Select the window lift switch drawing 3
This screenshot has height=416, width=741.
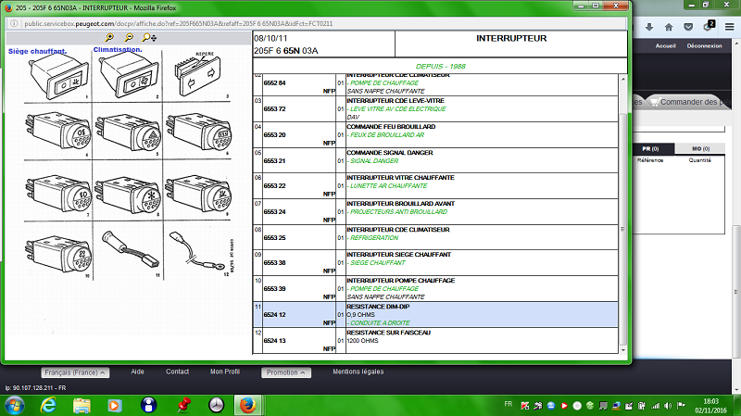[x=199, y=76]
